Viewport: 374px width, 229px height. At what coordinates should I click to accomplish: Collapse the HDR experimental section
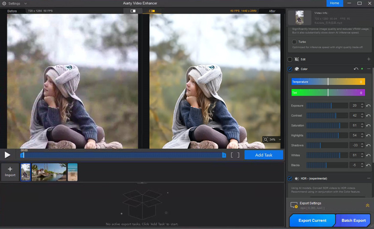[369, 178]
